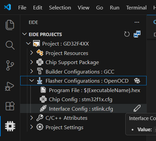Refresh the EIDE projects list

[x=127, y=34]
